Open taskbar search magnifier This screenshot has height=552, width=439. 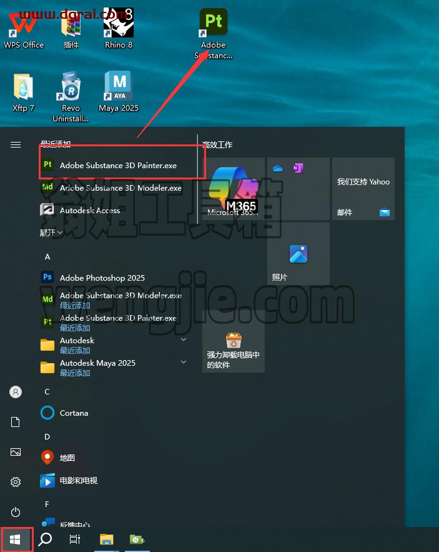coord(45,539)
